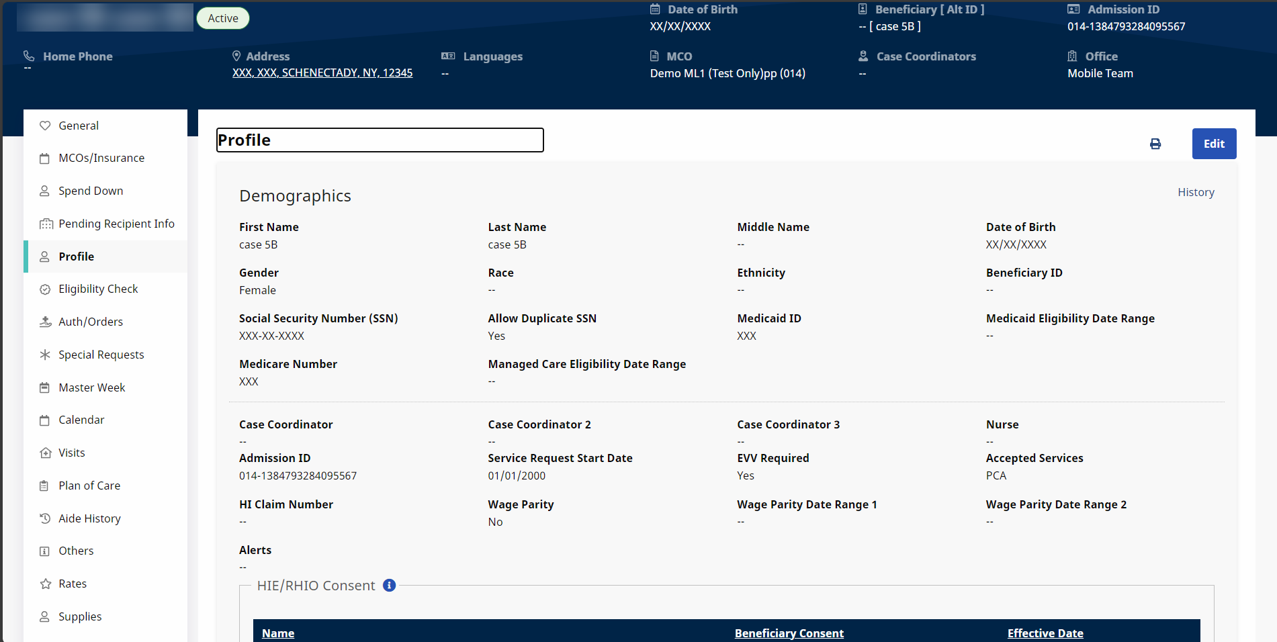This screenshot has width=1277, height=642.
Task: Click the Mobile Team office value
Action: (x=1100, y=73)
